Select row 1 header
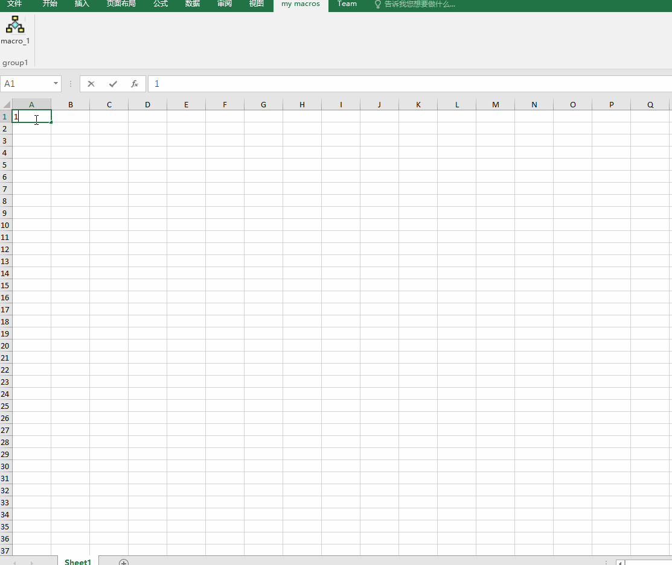Image resolution: width=672 pixels, height=565 pixels. [5, 116]
